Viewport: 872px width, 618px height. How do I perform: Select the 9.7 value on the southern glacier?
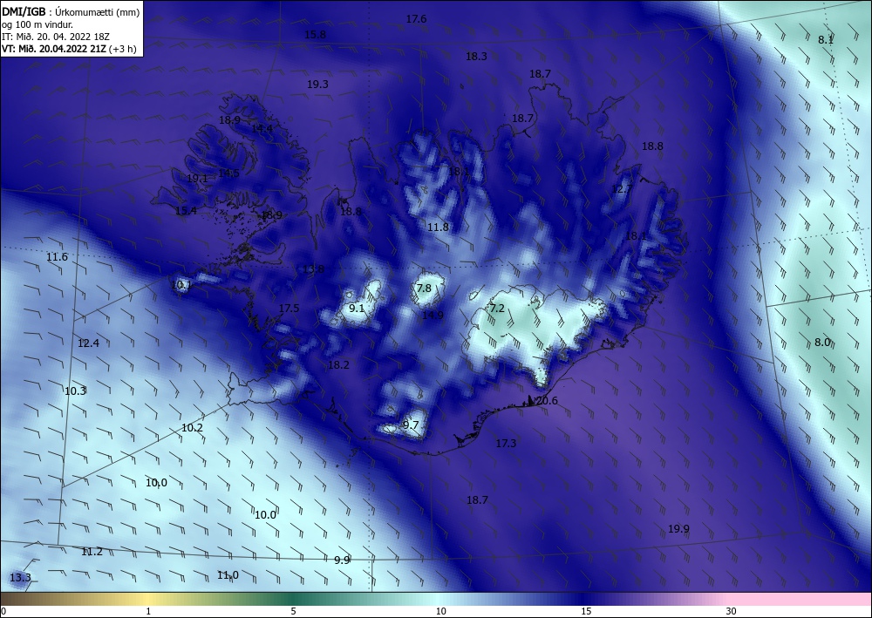[x=411, y=424]
